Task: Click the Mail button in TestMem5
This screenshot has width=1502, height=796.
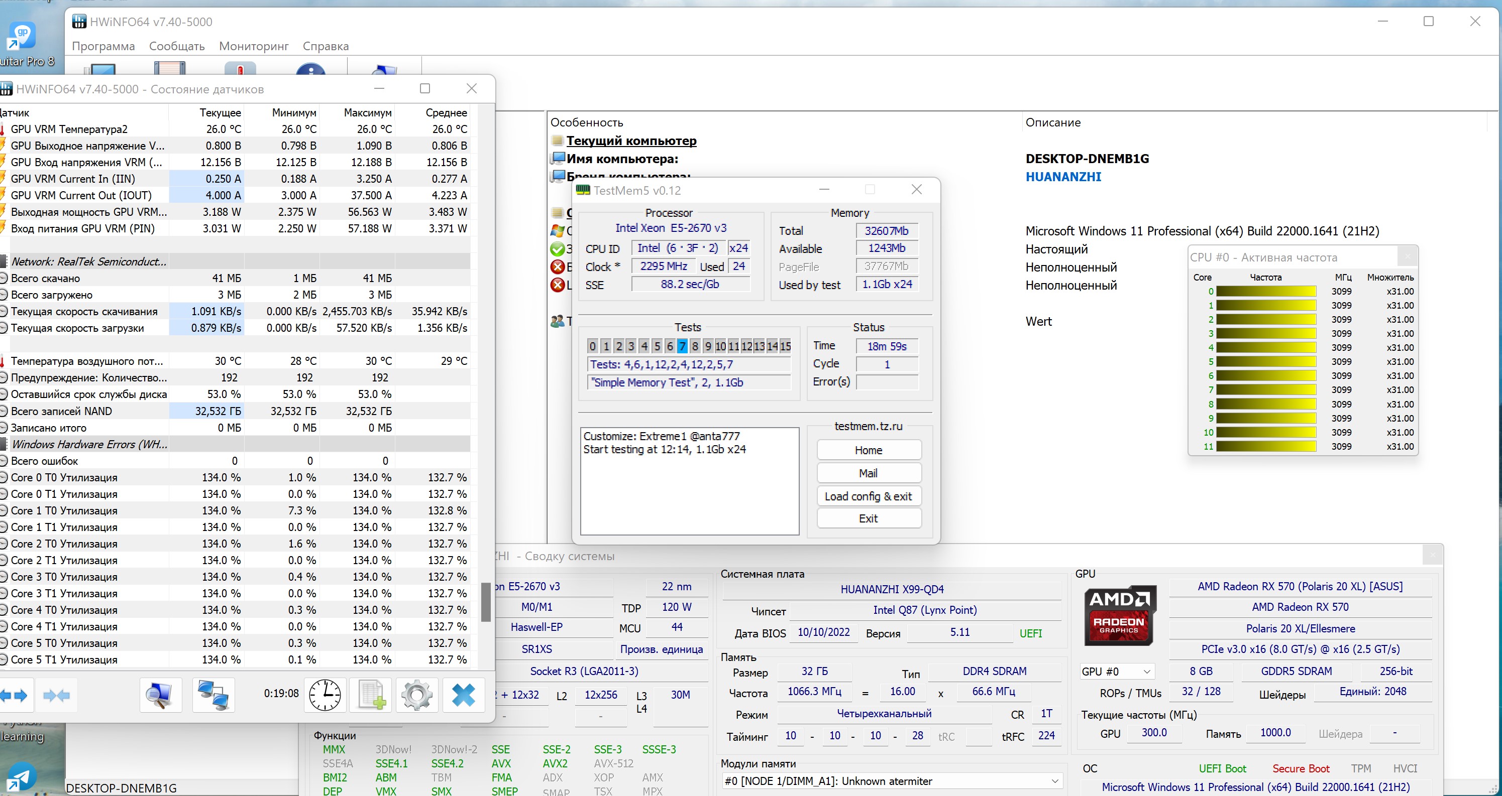Action: [868, 473]
